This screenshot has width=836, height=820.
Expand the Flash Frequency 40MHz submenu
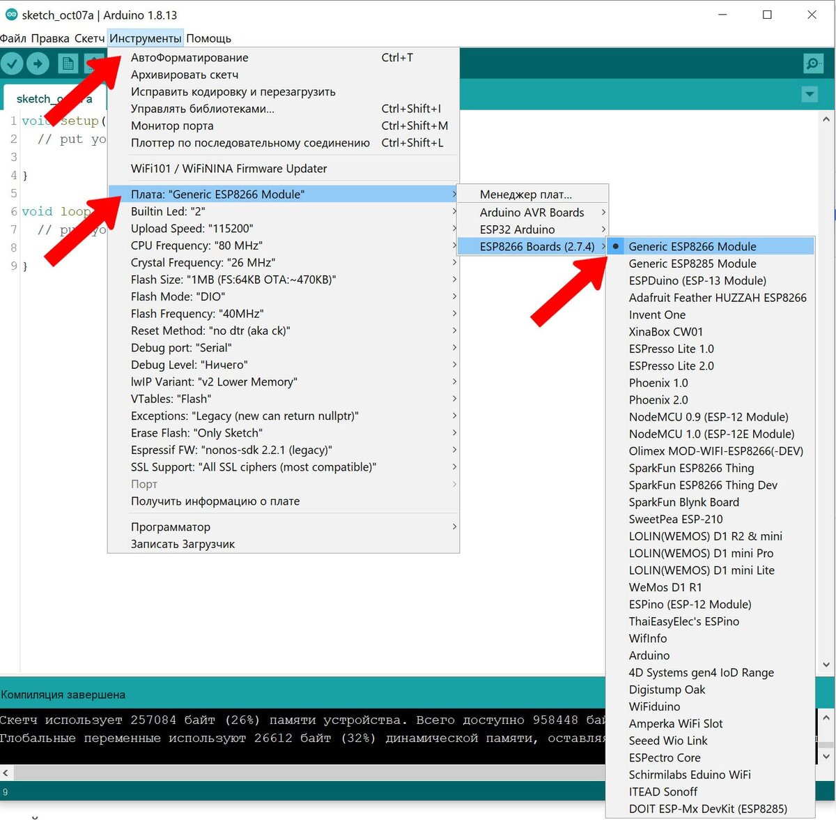pos(284,314)
